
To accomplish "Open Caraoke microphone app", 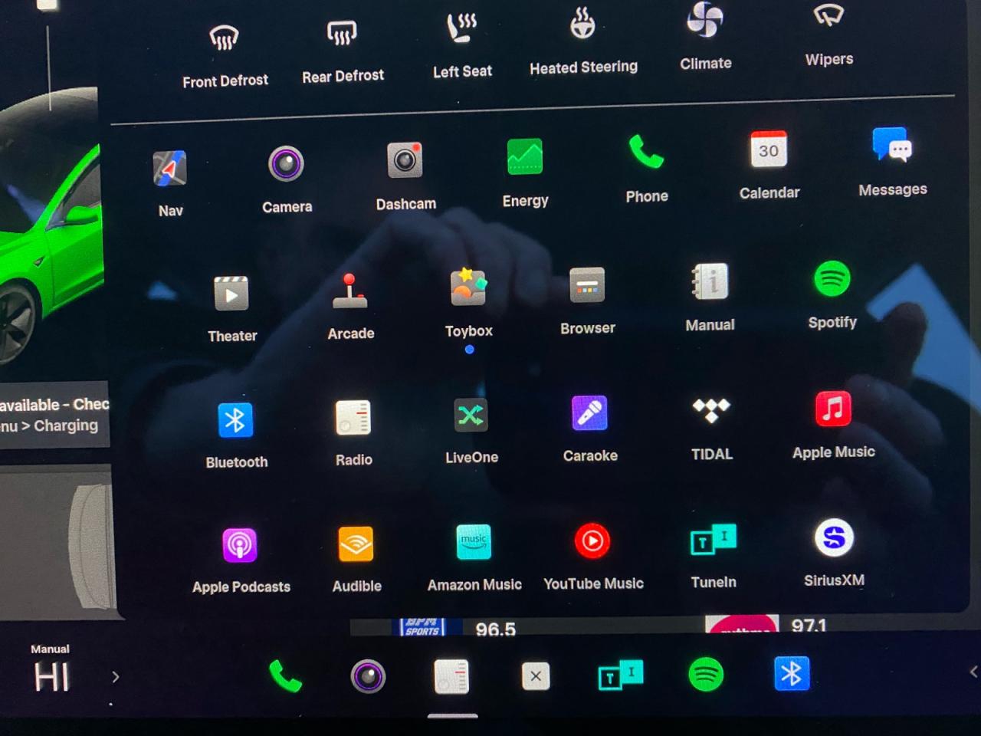I will click(589, 414).
